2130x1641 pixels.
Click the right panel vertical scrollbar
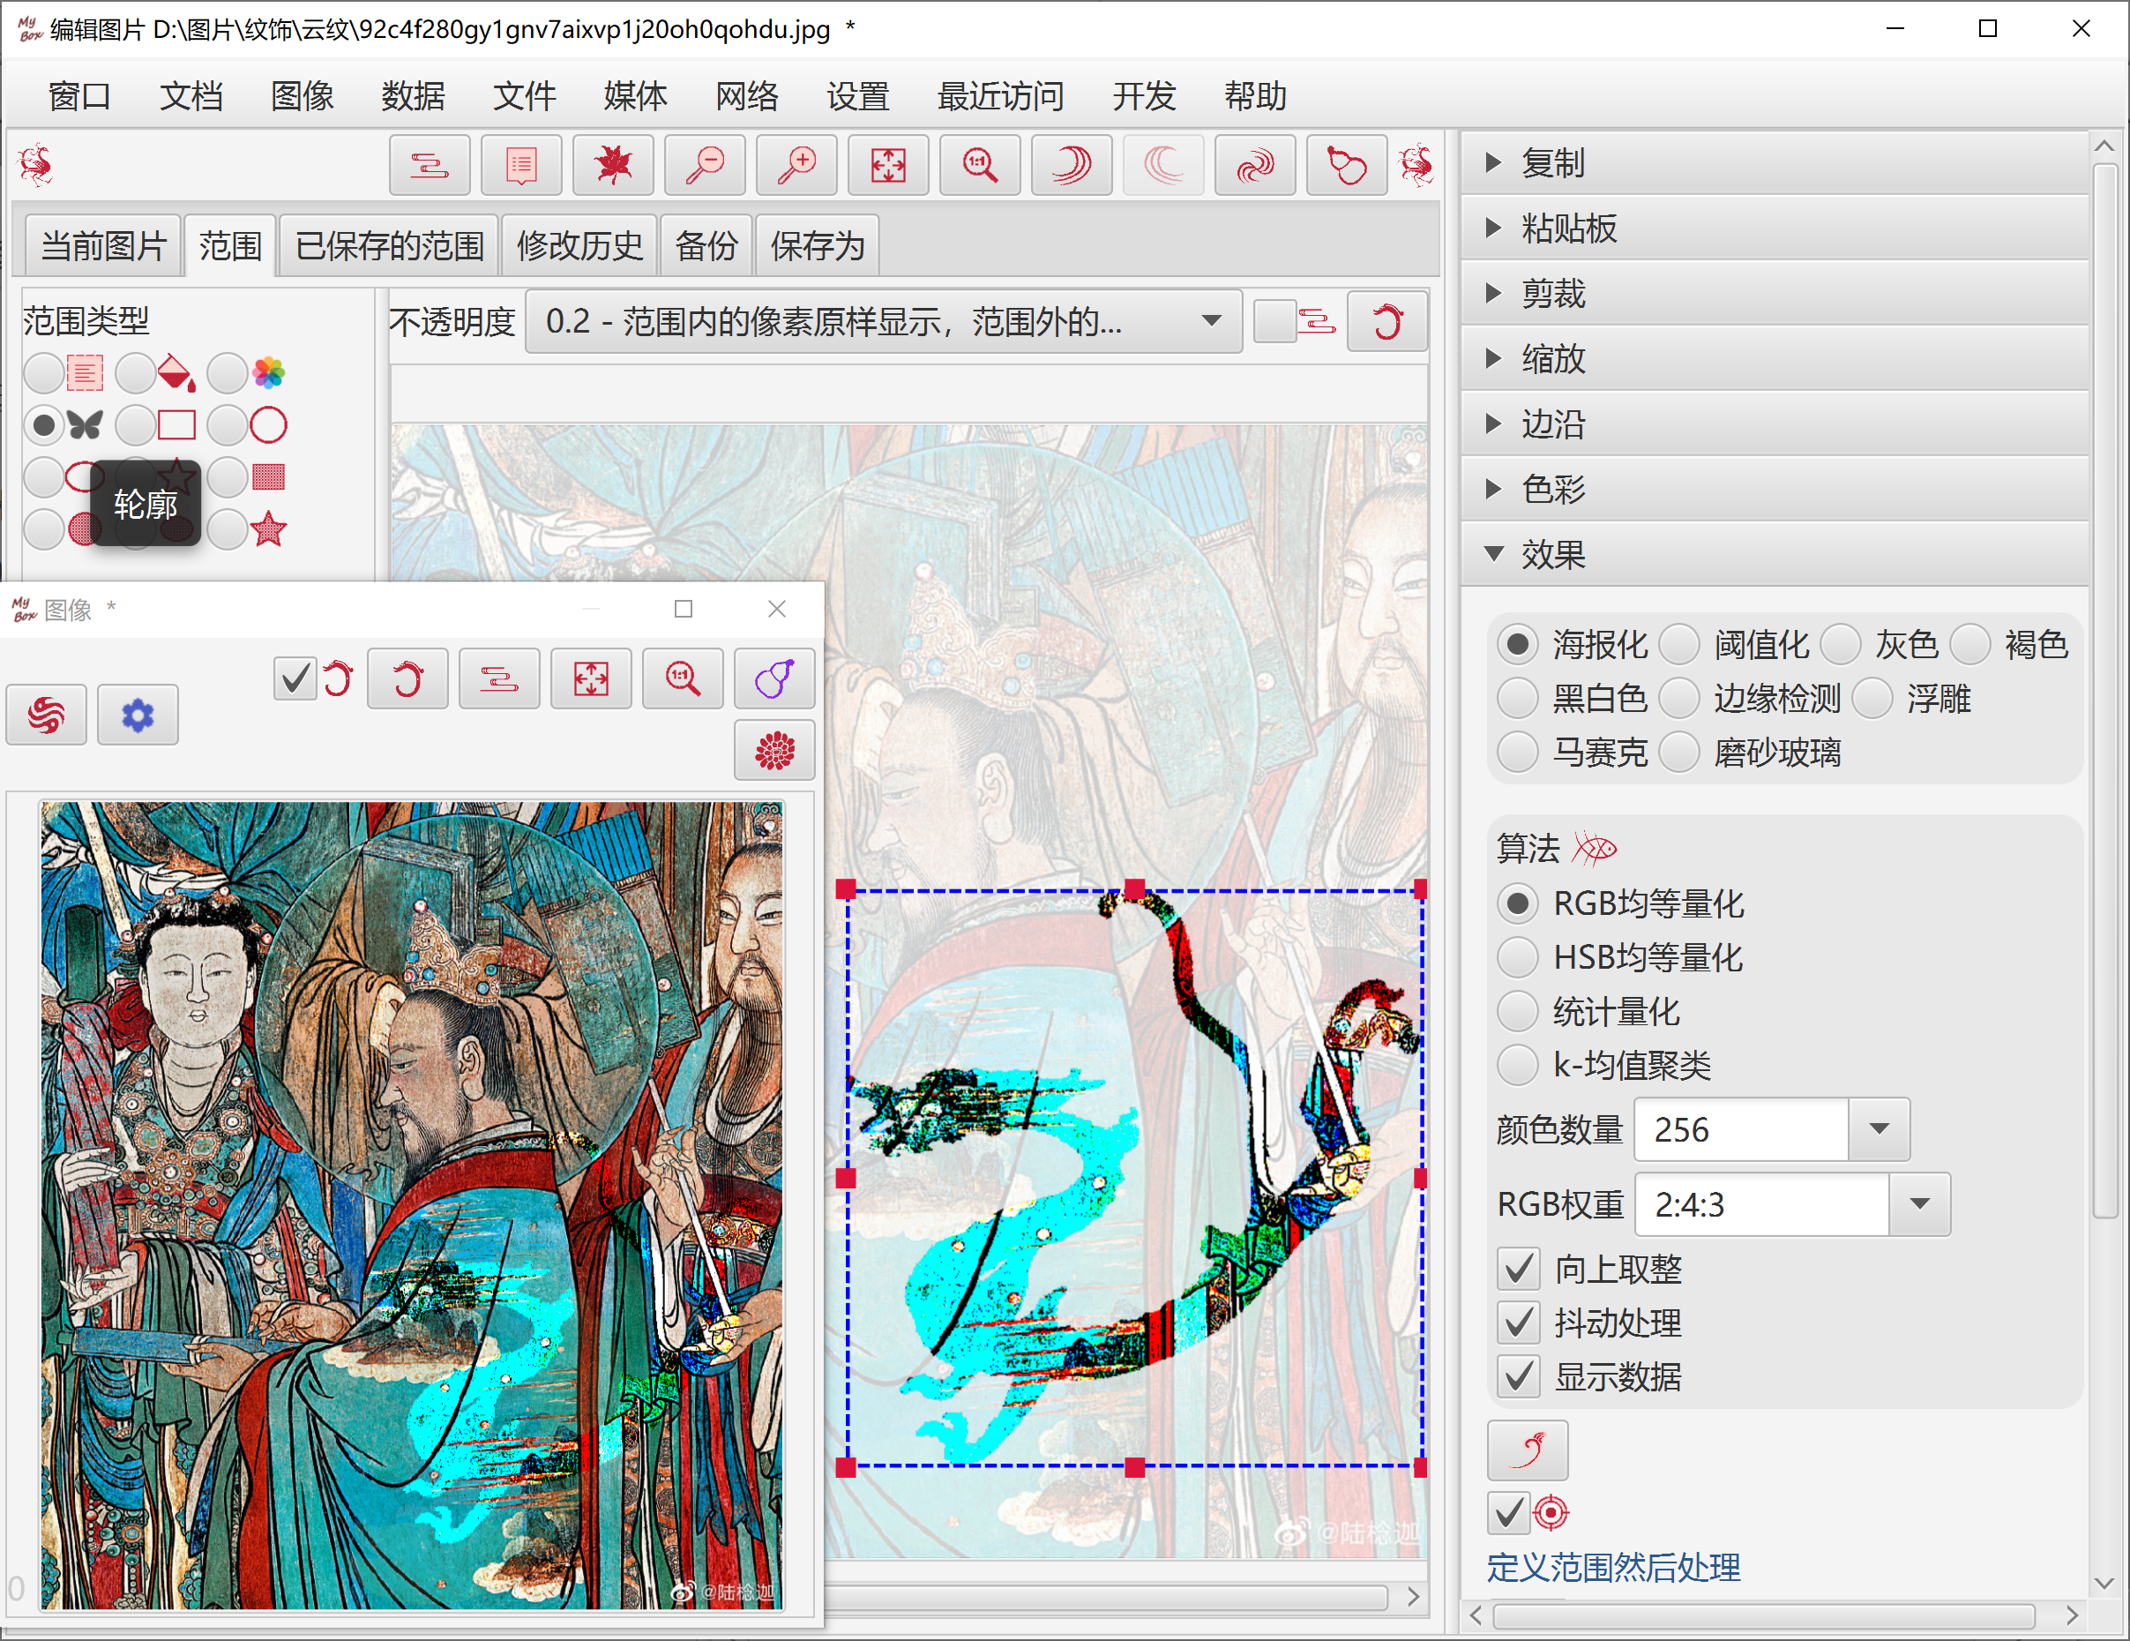click(x=2105, y=691)
